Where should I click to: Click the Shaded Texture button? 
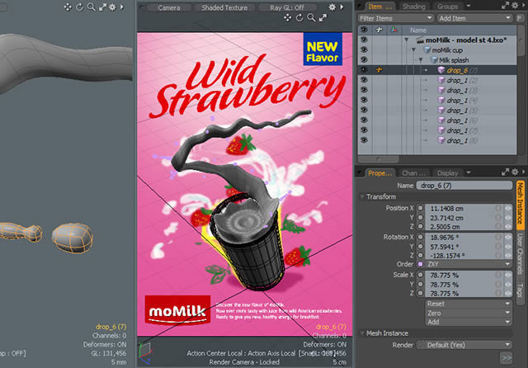tap(224, 7)
